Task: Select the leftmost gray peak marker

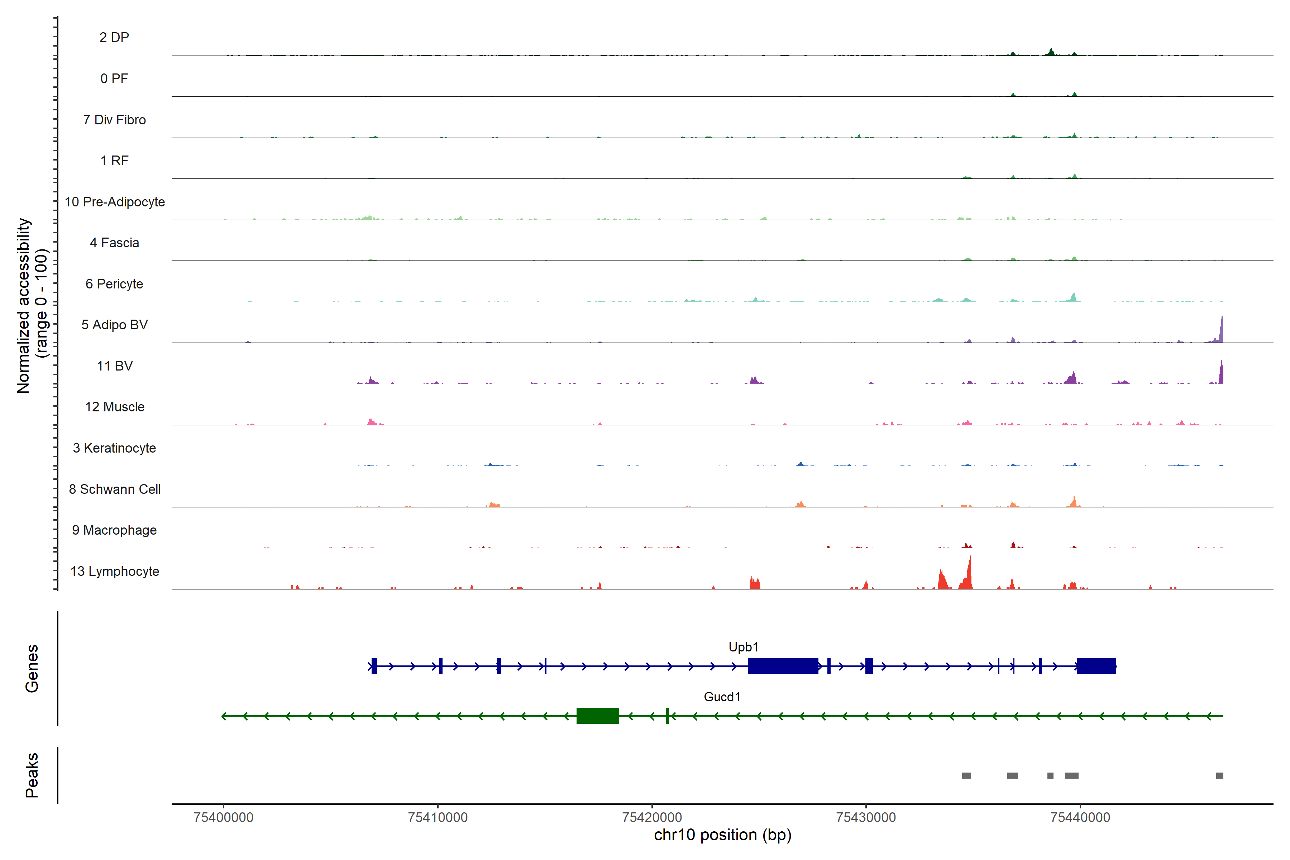Action: [x=966, y=775]
